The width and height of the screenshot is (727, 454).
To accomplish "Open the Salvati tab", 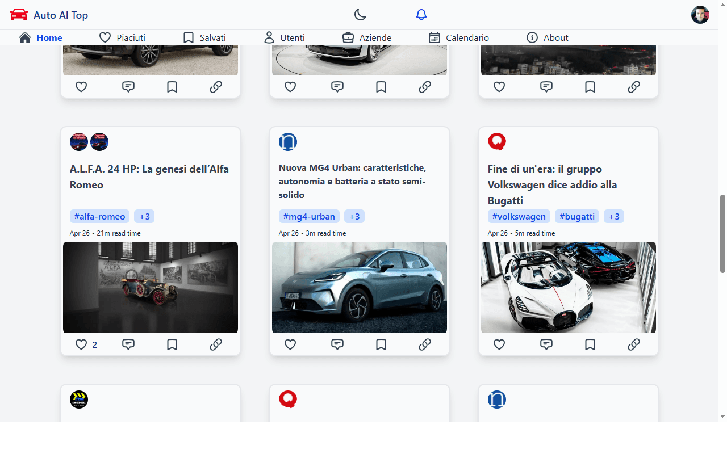I will pos(204,37).
